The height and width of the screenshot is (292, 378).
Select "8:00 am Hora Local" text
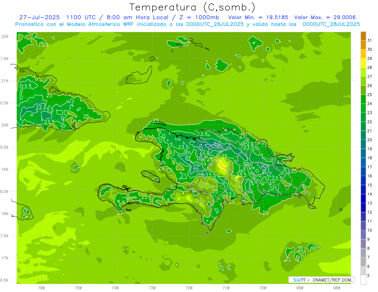(137, 17)
